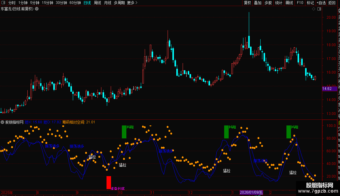Toggle the right side panel icon
This screenshot has height=196, width=340.
point(319,9)
